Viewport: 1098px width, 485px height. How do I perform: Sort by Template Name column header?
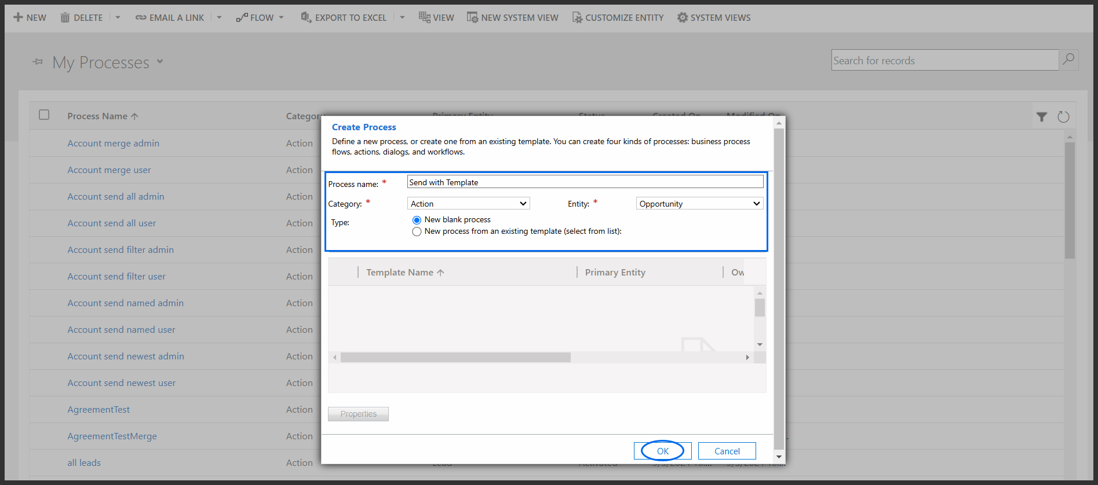(x=405, y=273)
